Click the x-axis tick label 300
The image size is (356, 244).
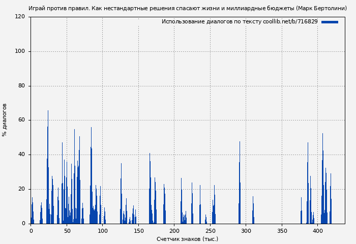coord(246,231)
